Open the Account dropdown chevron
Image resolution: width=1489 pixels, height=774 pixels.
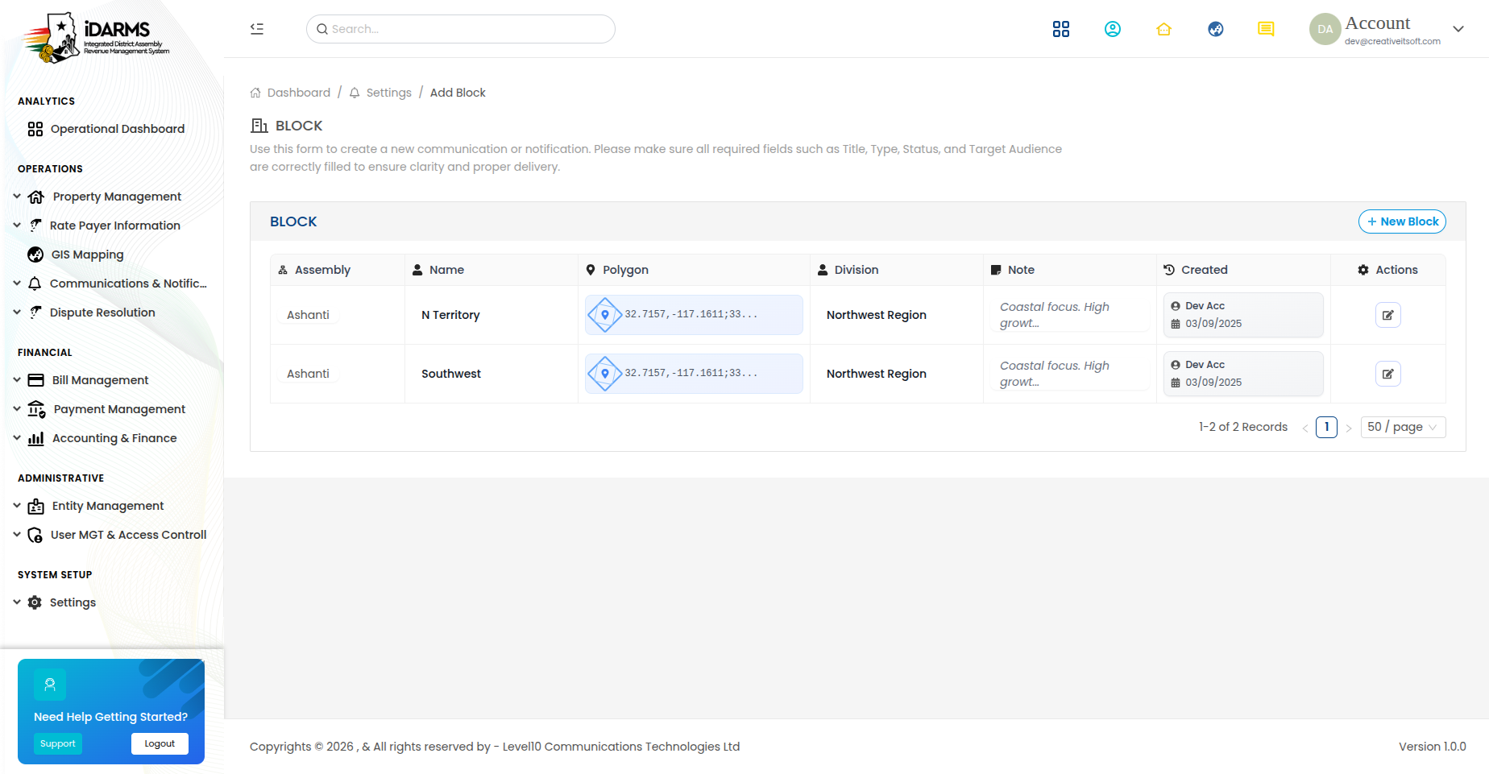[x=1458, y=29]
